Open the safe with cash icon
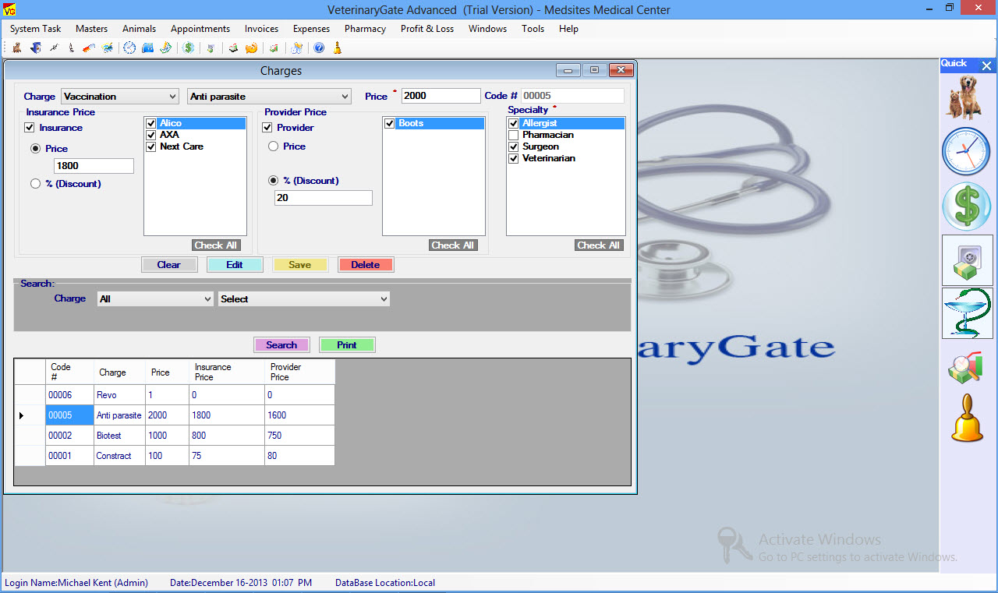This screenshot has height=593, width=998. pyautogui.click(x=967, y=260)
